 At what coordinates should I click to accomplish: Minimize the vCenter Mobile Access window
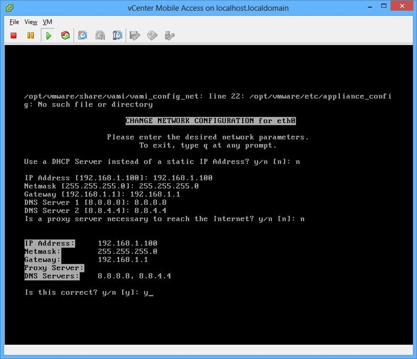click(370, 7)
